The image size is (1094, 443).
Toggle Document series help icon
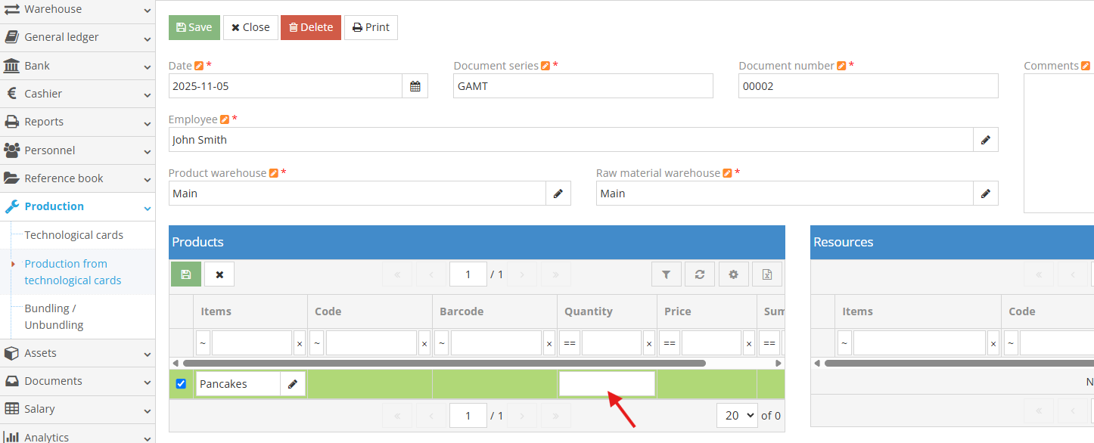545,65
